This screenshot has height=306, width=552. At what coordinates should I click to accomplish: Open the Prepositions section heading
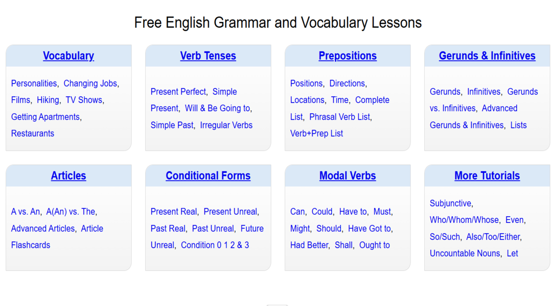pyautogui.click(x=348, y=56)
